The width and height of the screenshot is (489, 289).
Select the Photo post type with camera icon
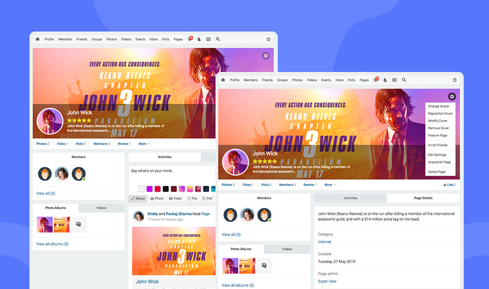click(157, 199)
